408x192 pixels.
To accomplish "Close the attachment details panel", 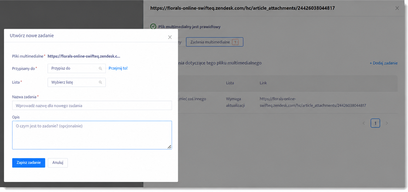I will [x=397, y=8].
